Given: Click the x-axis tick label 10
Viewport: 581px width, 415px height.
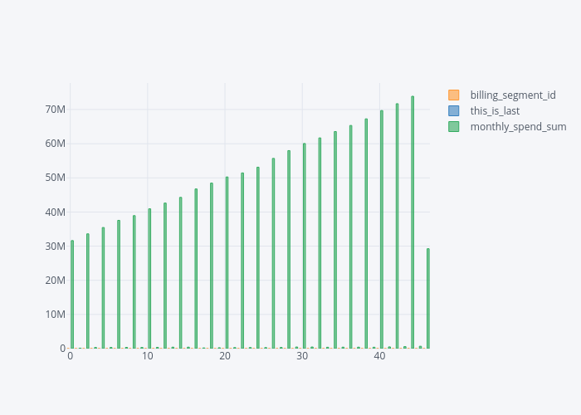Looking at the screenshot, I should [148, 357].
